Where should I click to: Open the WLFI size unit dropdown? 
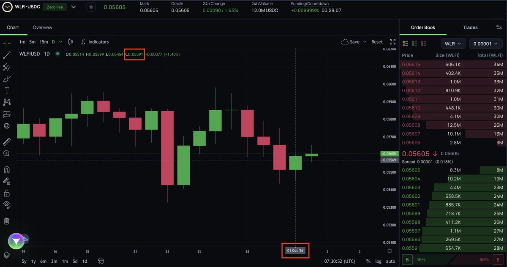pos(453,44)
